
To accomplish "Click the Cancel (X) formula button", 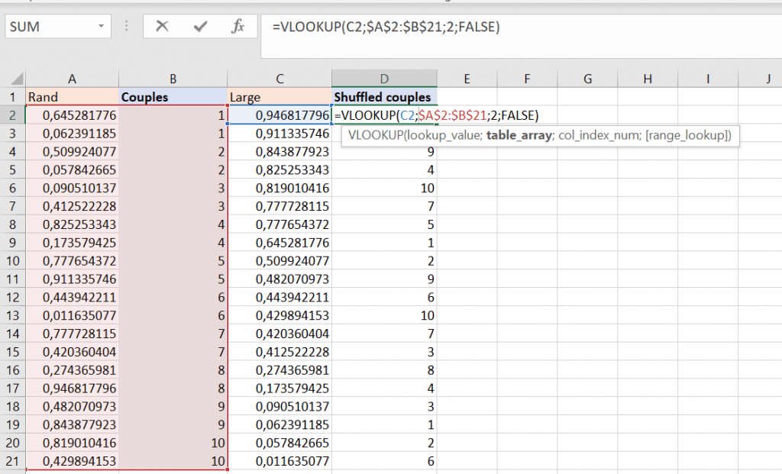I will coord(162,27).
